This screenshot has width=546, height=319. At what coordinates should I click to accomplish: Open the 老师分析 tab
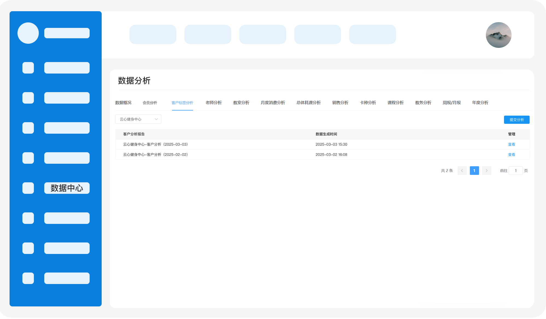[213, 103]
